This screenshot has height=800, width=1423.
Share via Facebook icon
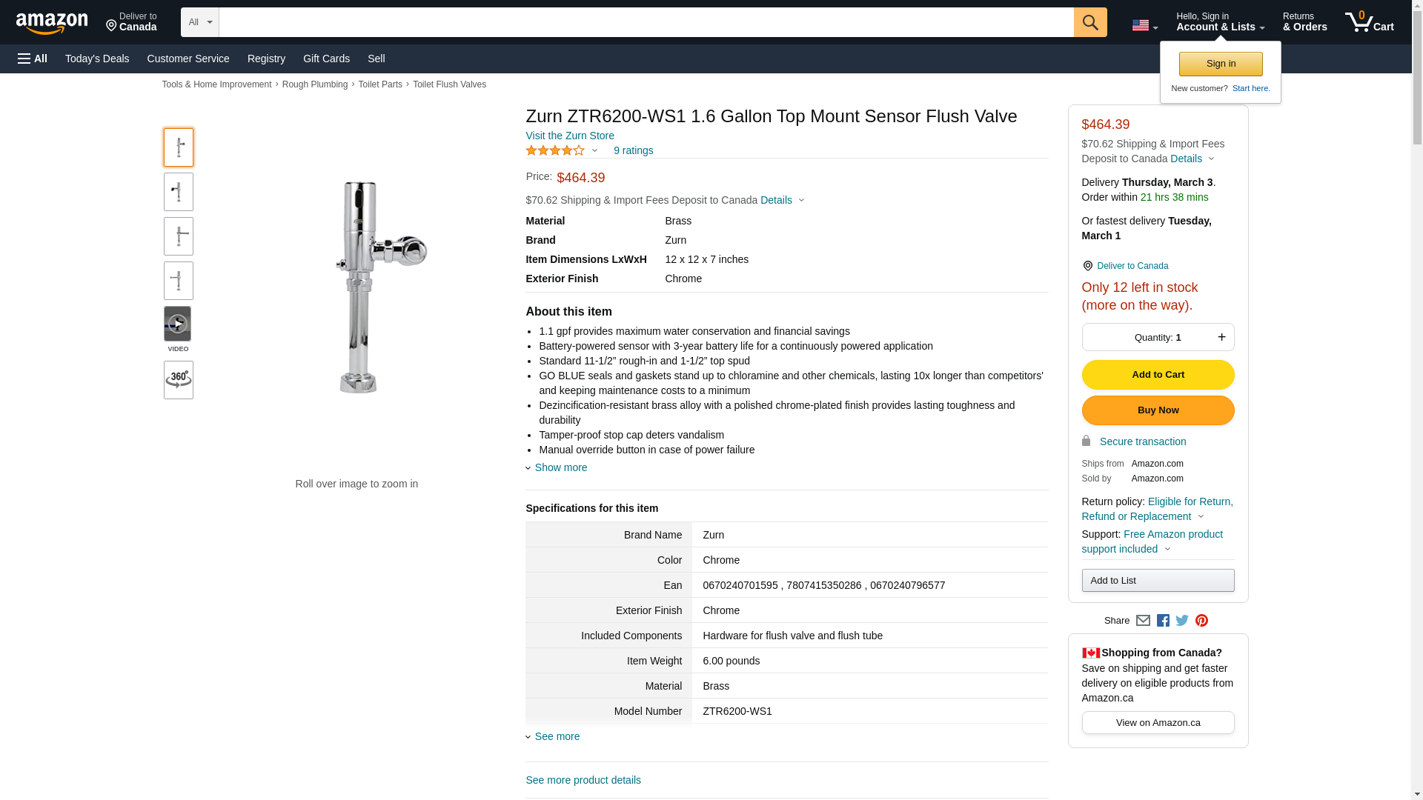(x=1163, y=621)
